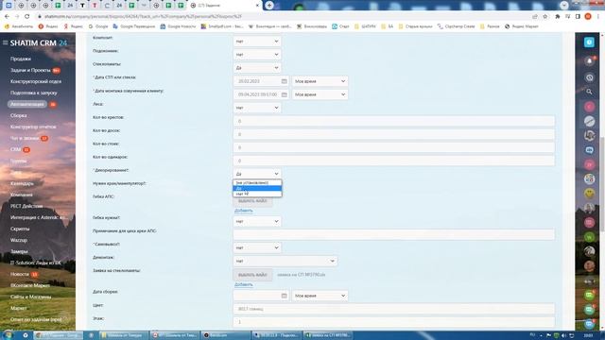Expand the Гибка нужна dropdown
605x340 pixels.
[x=257, y=221]
